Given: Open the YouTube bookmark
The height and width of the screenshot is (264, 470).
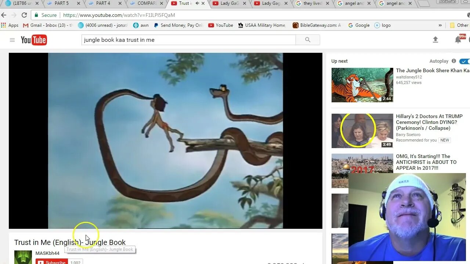Looking at the screenshot, I should [x=221, y=25].
